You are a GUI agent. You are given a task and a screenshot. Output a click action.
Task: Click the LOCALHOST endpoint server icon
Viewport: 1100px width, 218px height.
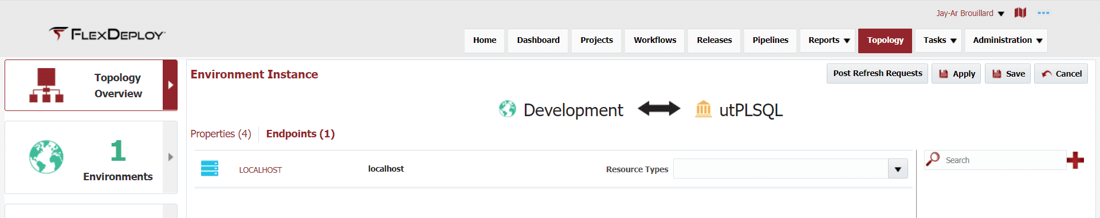(210, 168)
